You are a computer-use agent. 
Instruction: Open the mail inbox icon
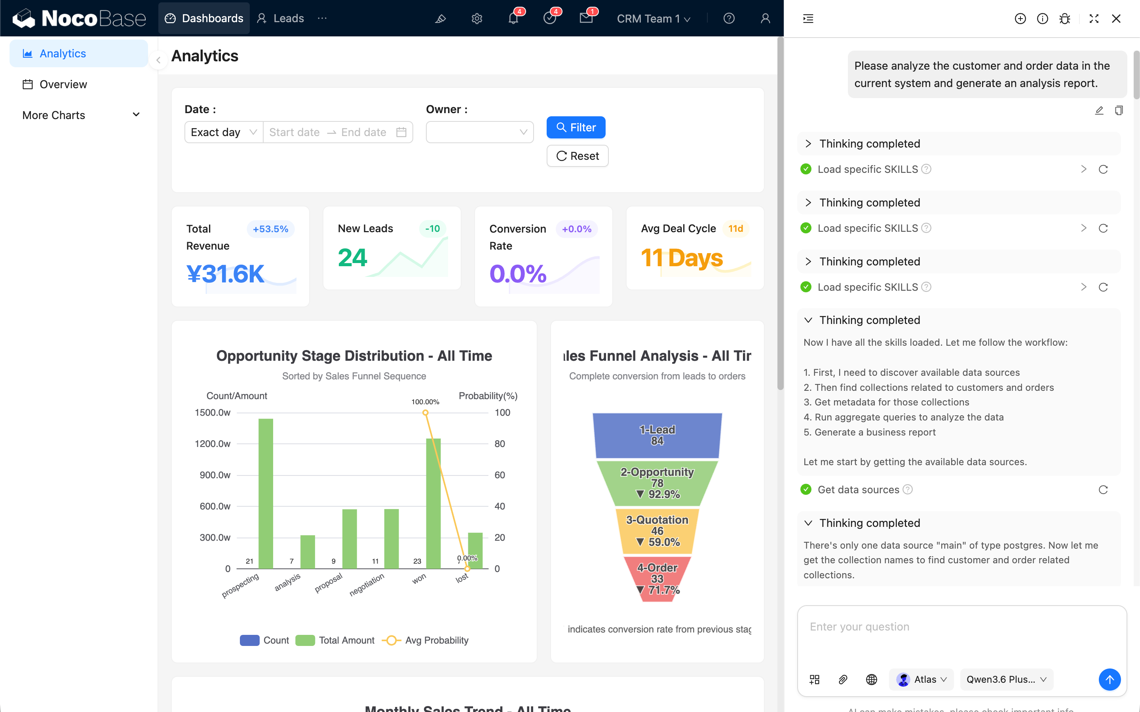[586, 18]
